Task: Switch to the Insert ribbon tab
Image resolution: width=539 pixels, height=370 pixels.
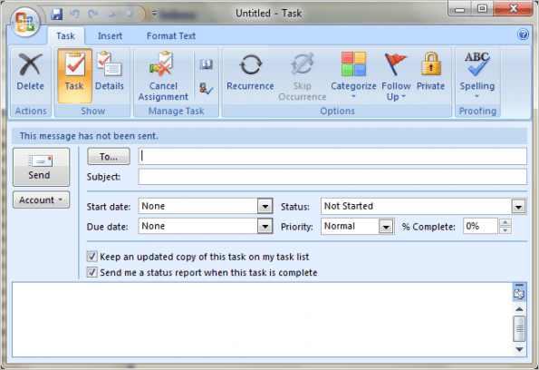Action: pyautogui.click(x=110, y=35)
